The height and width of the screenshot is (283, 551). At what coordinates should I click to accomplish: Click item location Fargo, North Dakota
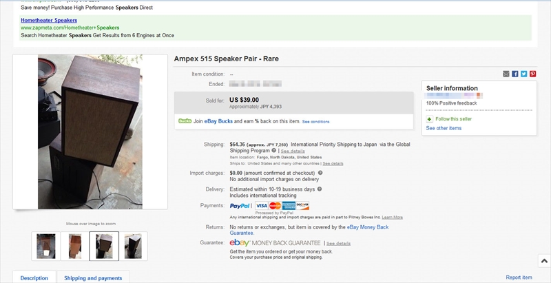289,157
